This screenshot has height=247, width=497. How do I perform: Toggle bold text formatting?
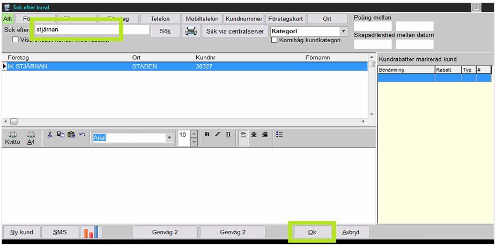point(207,135)
